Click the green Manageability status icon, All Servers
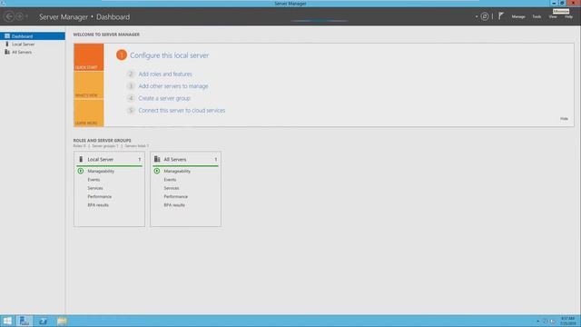The width and height of the screenshot is (581, 327). tap(157, 171)
